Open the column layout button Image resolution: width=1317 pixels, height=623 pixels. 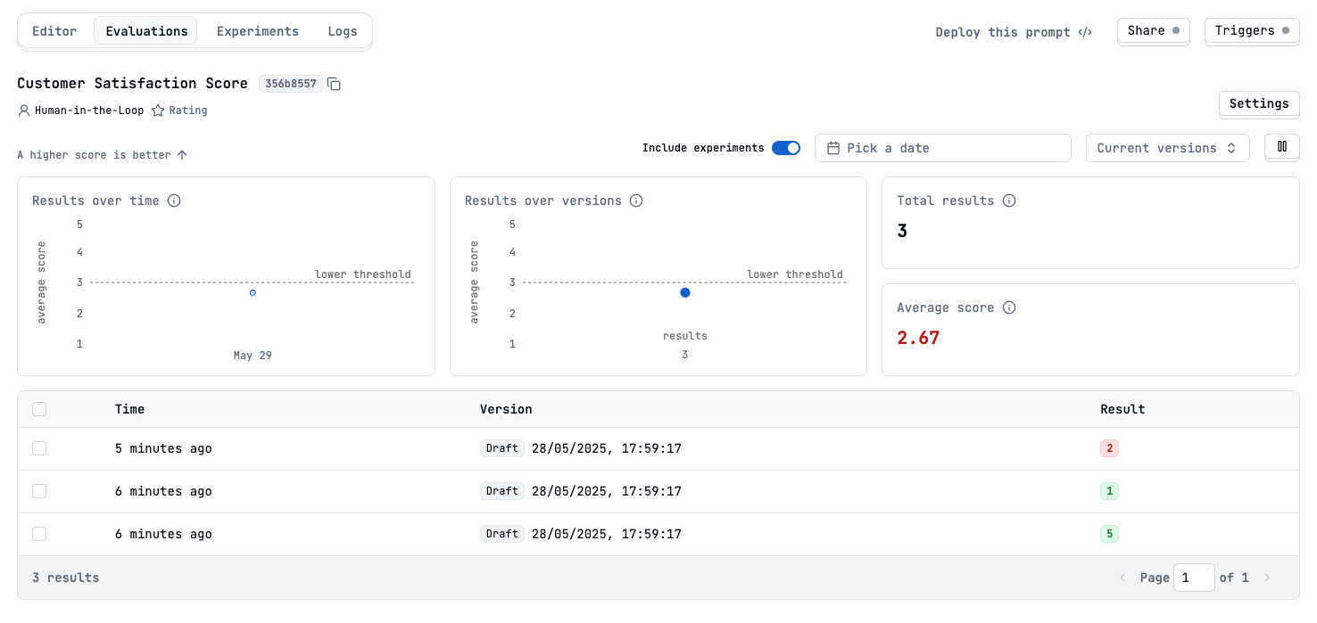[1282, 147]
